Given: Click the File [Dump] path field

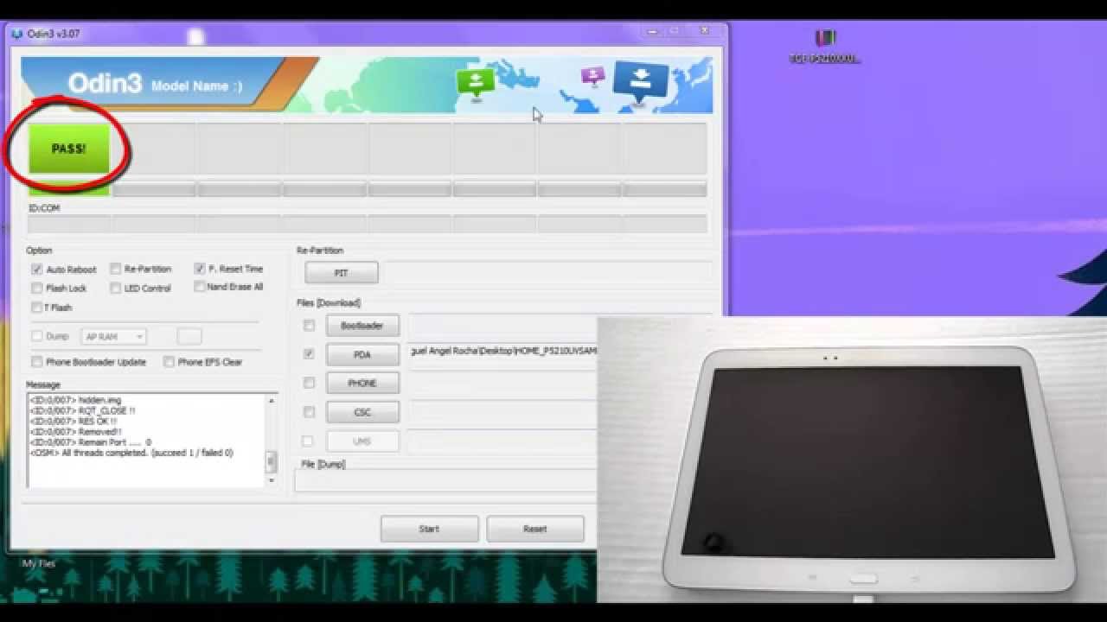Looking at the screenshot, I should (445, 481).
